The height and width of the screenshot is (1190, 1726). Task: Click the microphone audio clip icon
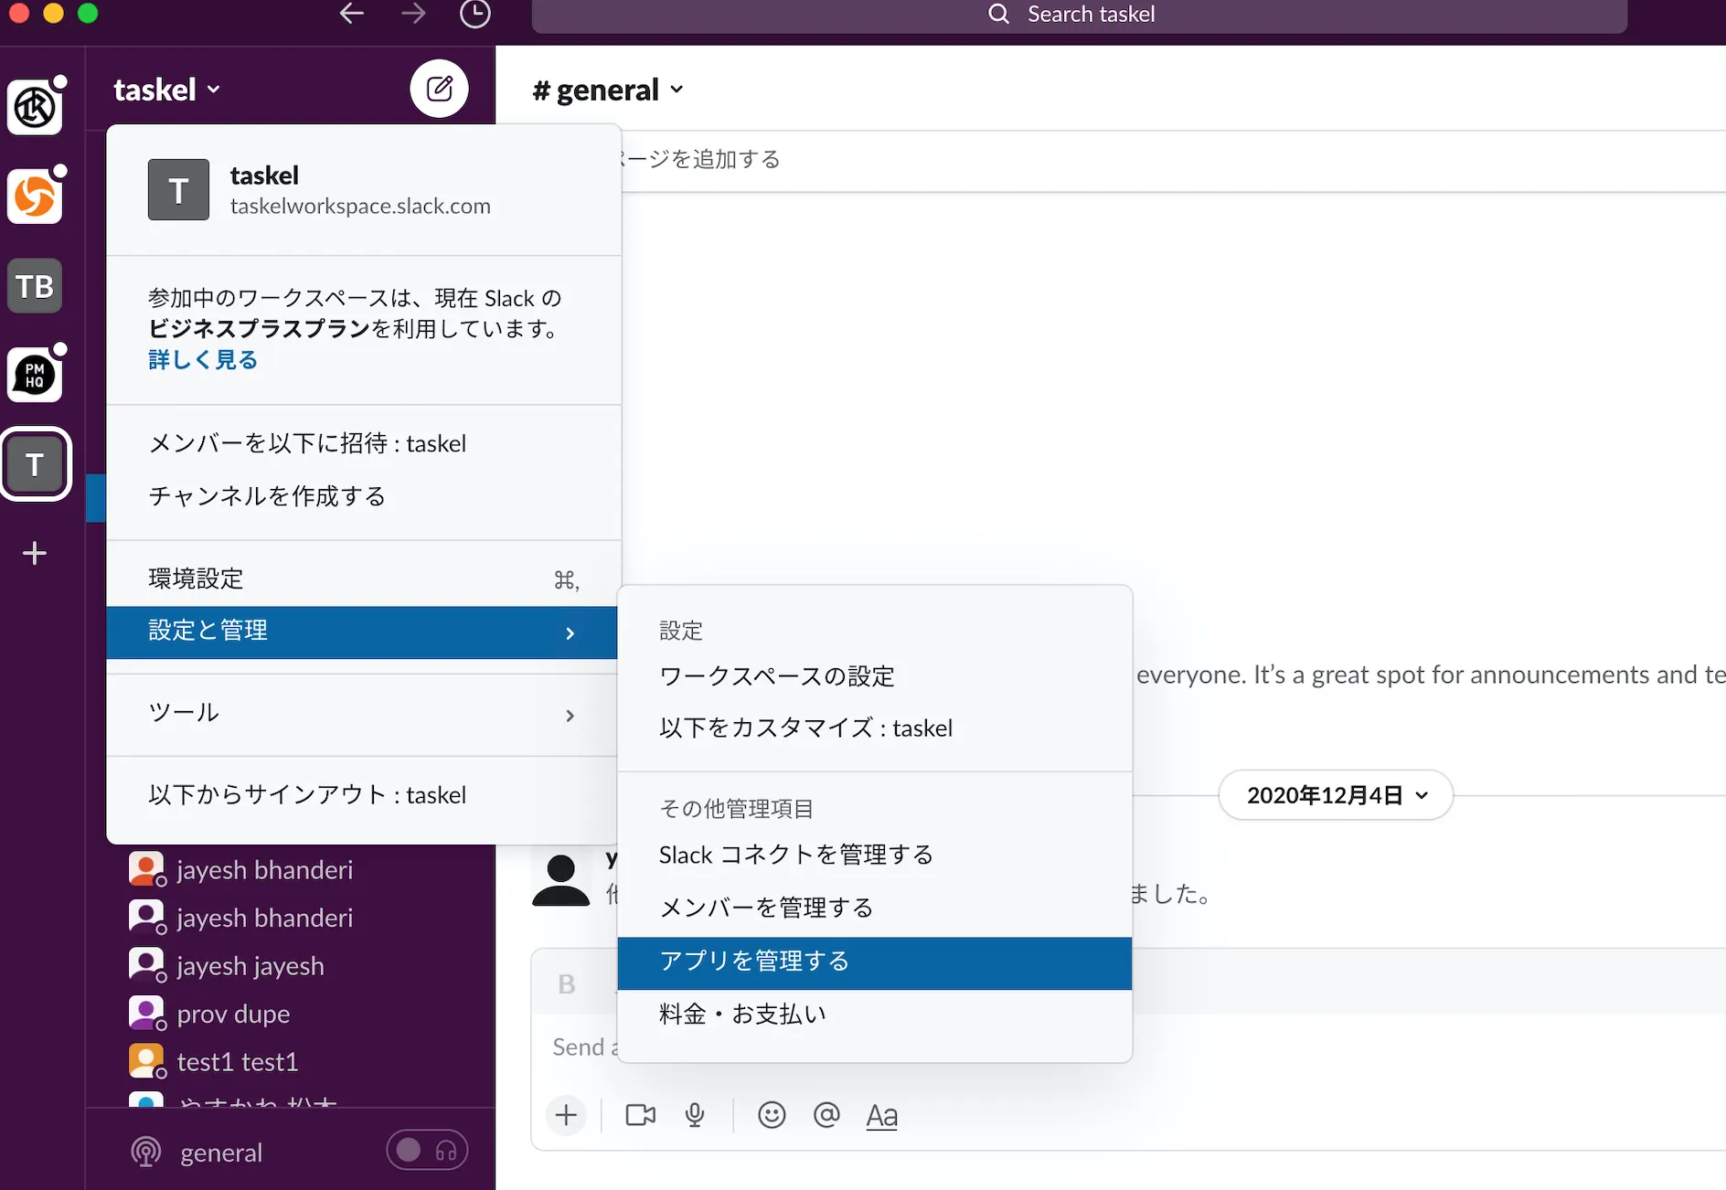click(x=695, y=1115)
